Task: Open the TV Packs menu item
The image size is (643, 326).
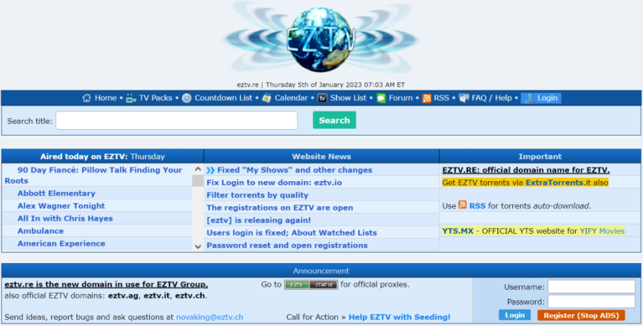Action: coord(156,98)
